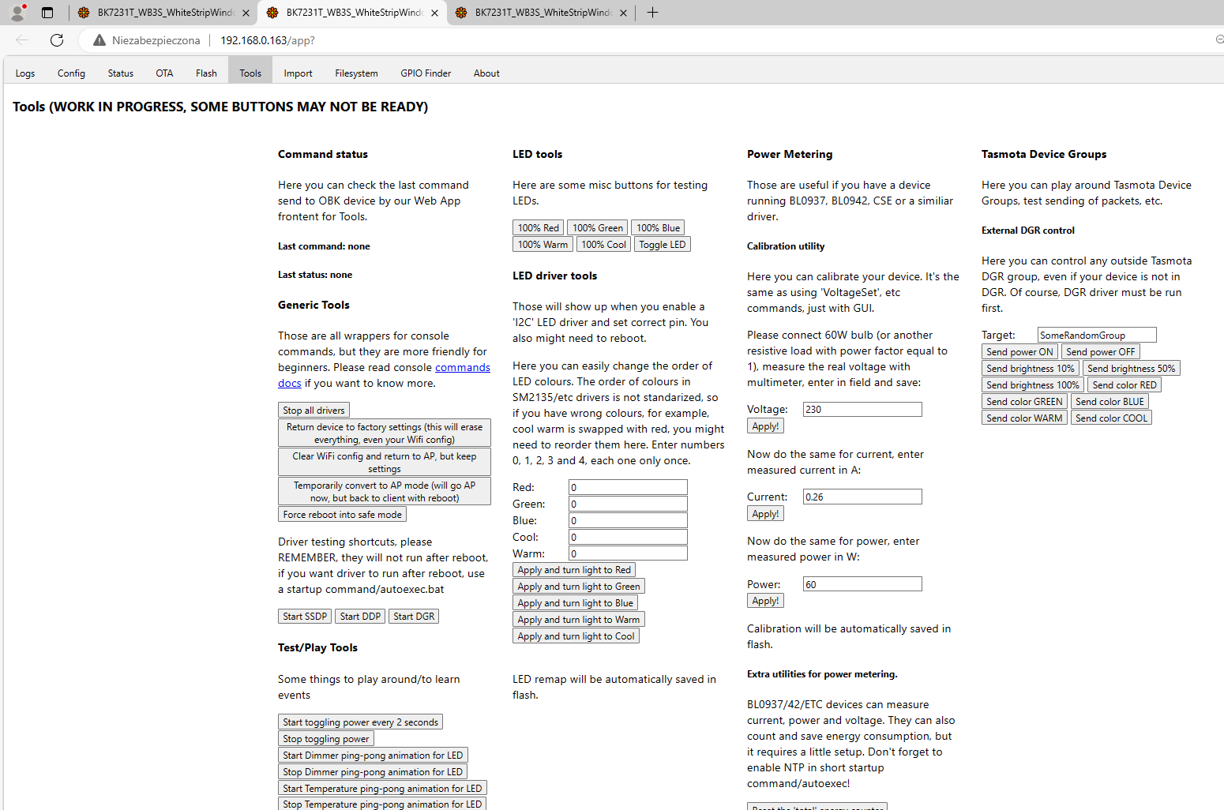This screenshot has width=1224, height=810.
Task: Click Return device to factory settings
Action: (x=385, y=433)
